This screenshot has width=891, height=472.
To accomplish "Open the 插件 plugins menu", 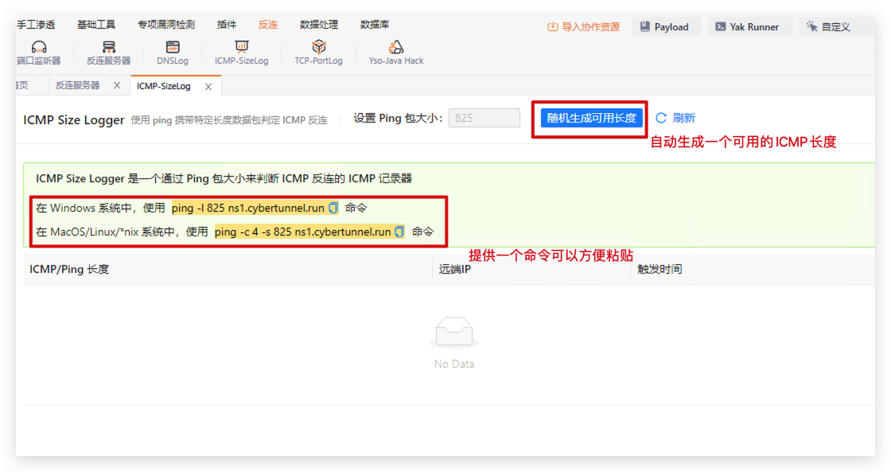I will point(227,25).
